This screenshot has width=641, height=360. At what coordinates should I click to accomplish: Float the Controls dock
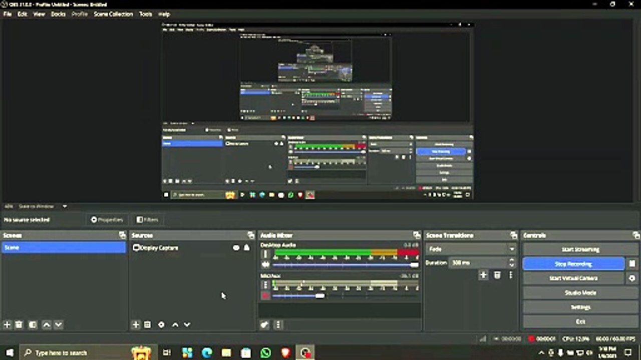click(636, 235)
